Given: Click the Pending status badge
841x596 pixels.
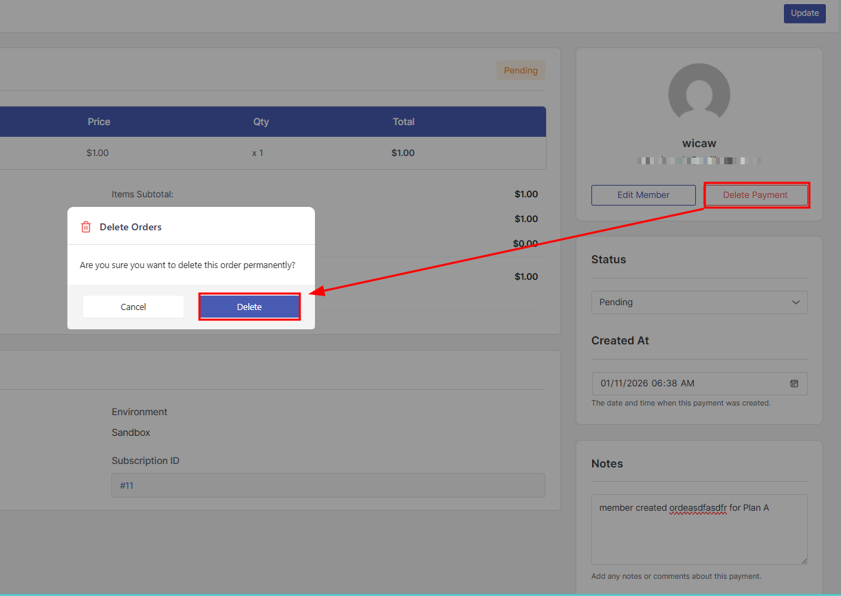Looking at the screenshot, I should pyautogui.click(x=521, y=70).
